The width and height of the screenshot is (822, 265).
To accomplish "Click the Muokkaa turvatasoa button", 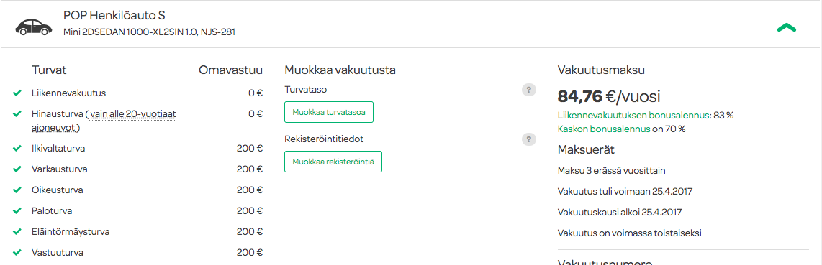I will tap(329, 112).
